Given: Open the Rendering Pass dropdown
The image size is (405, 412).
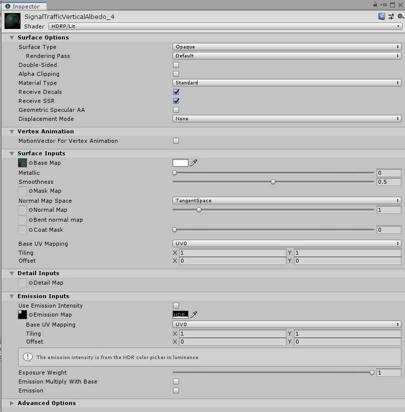Looking at the screenshot, I should point(287,56).
